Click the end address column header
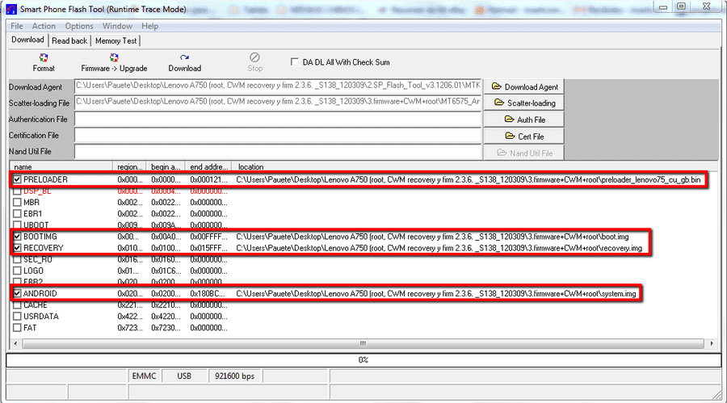The height and width of the screenshot is (403, 727). tap(208, 166)
